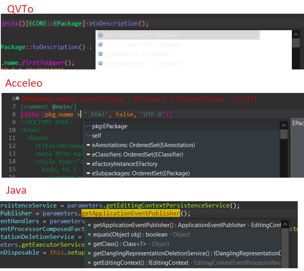Click the green method icon beside 'getEditingContext()'
Viewport: 304px width, 271px height.
89,263
